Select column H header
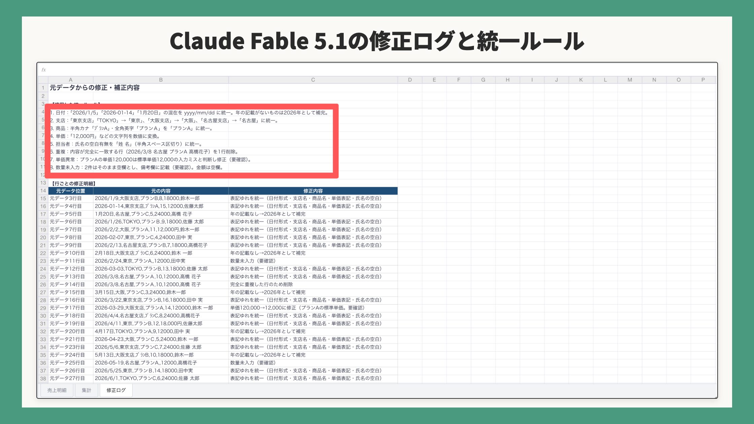 pyautogui.click(x=508, y=80)
